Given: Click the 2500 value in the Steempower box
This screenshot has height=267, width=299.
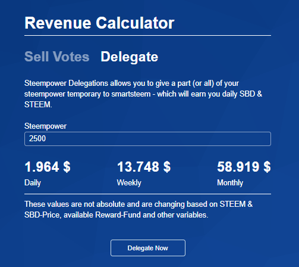Looking at the screenshot, I should point(37,138).
